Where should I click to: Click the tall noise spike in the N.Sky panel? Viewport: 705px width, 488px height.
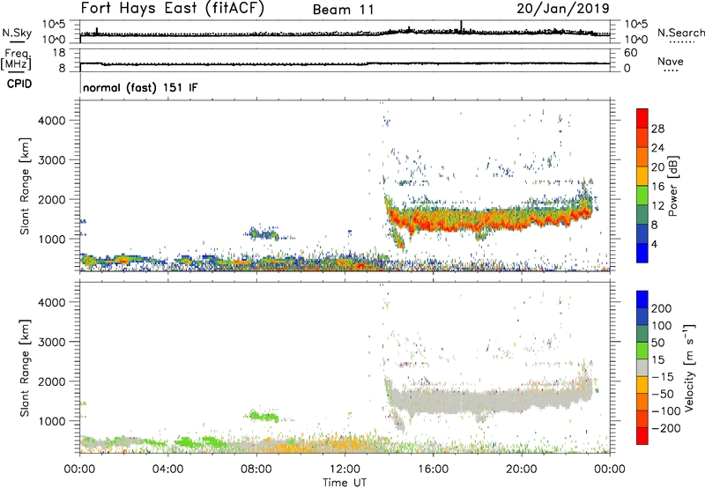[x=461, y=26]
